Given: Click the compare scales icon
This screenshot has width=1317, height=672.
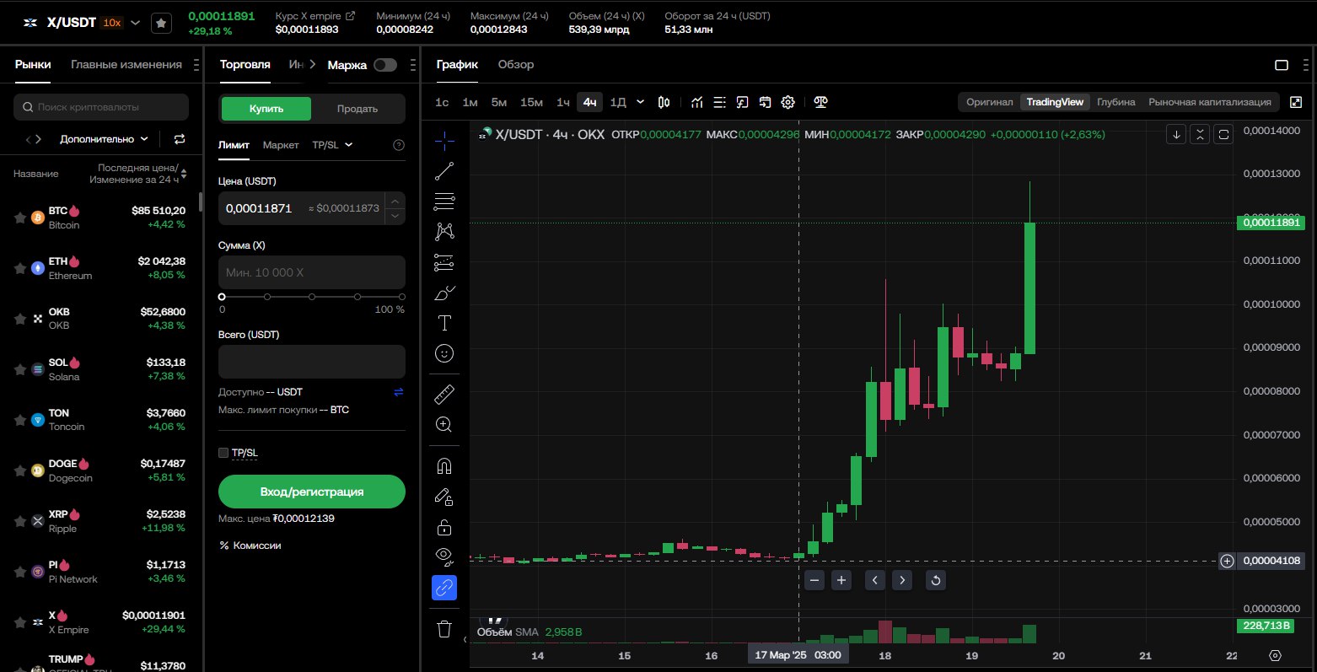Looking at the screenshot, I should (x=820, y=102).
